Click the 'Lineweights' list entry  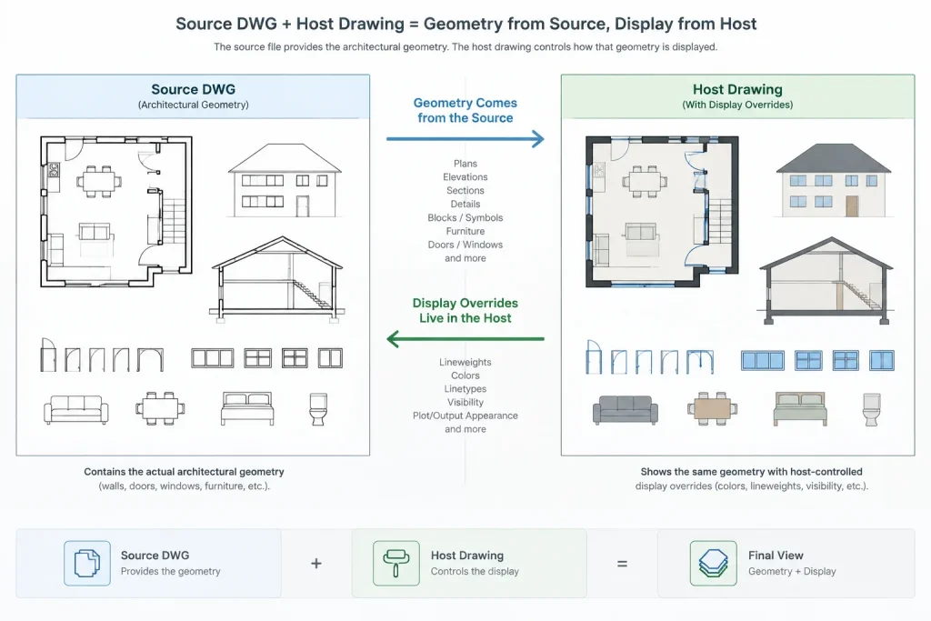465,362
